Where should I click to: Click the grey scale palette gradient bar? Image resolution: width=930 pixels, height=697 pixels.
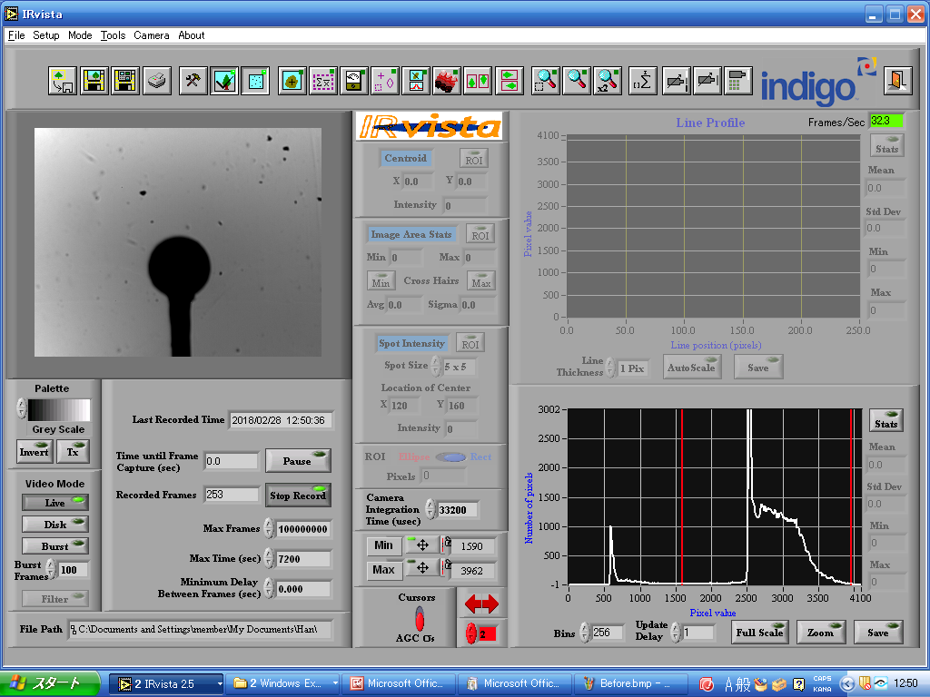pos(60,410)
